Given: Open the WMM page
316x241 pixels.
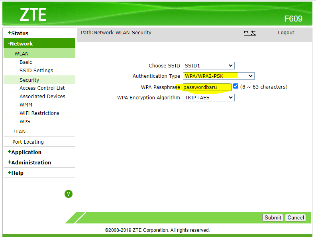Looking at the screenshot, I should pyautogui.click(x=26, y=105).
